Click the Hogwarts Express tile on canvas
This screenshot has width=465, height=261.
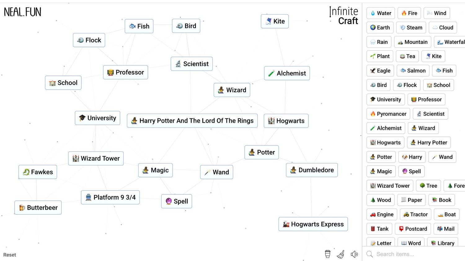pos(313,224)
